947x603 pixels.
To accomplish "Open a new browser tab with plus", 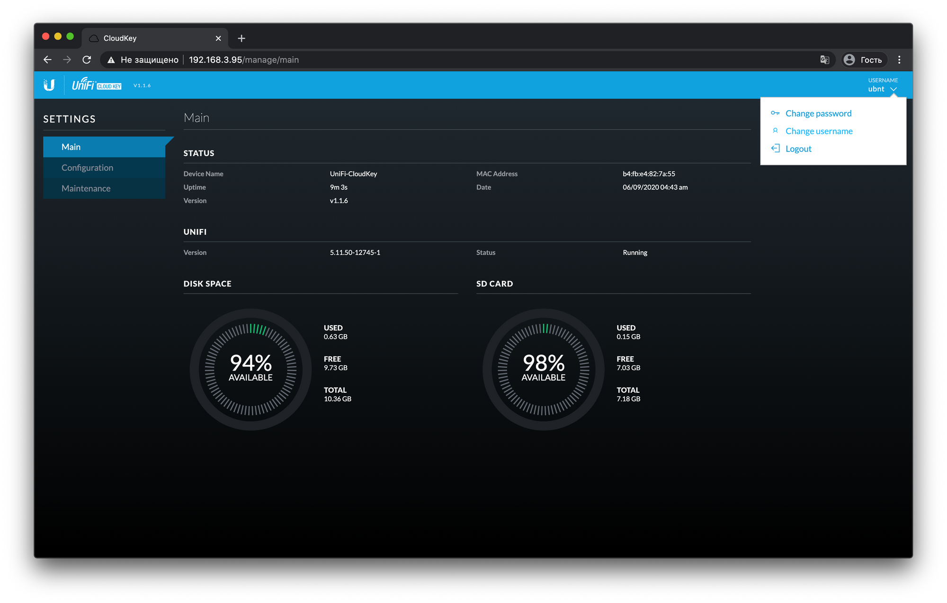I will [241, 38].
